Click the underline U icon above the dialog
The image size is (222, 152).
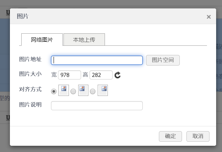coord(8,12)
